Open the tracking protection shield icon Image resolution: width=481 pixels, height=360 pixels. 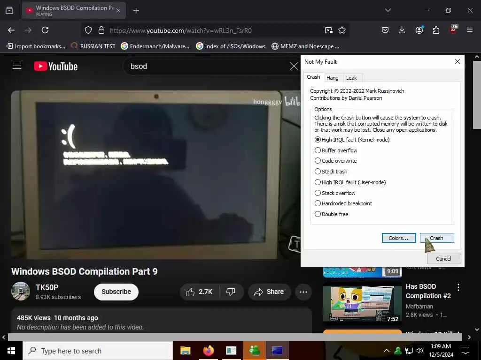pyautogui.click(x=88, y=30)
